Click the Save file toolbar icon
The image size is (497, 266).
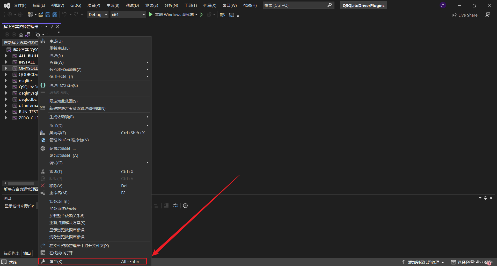coord(48,15)
